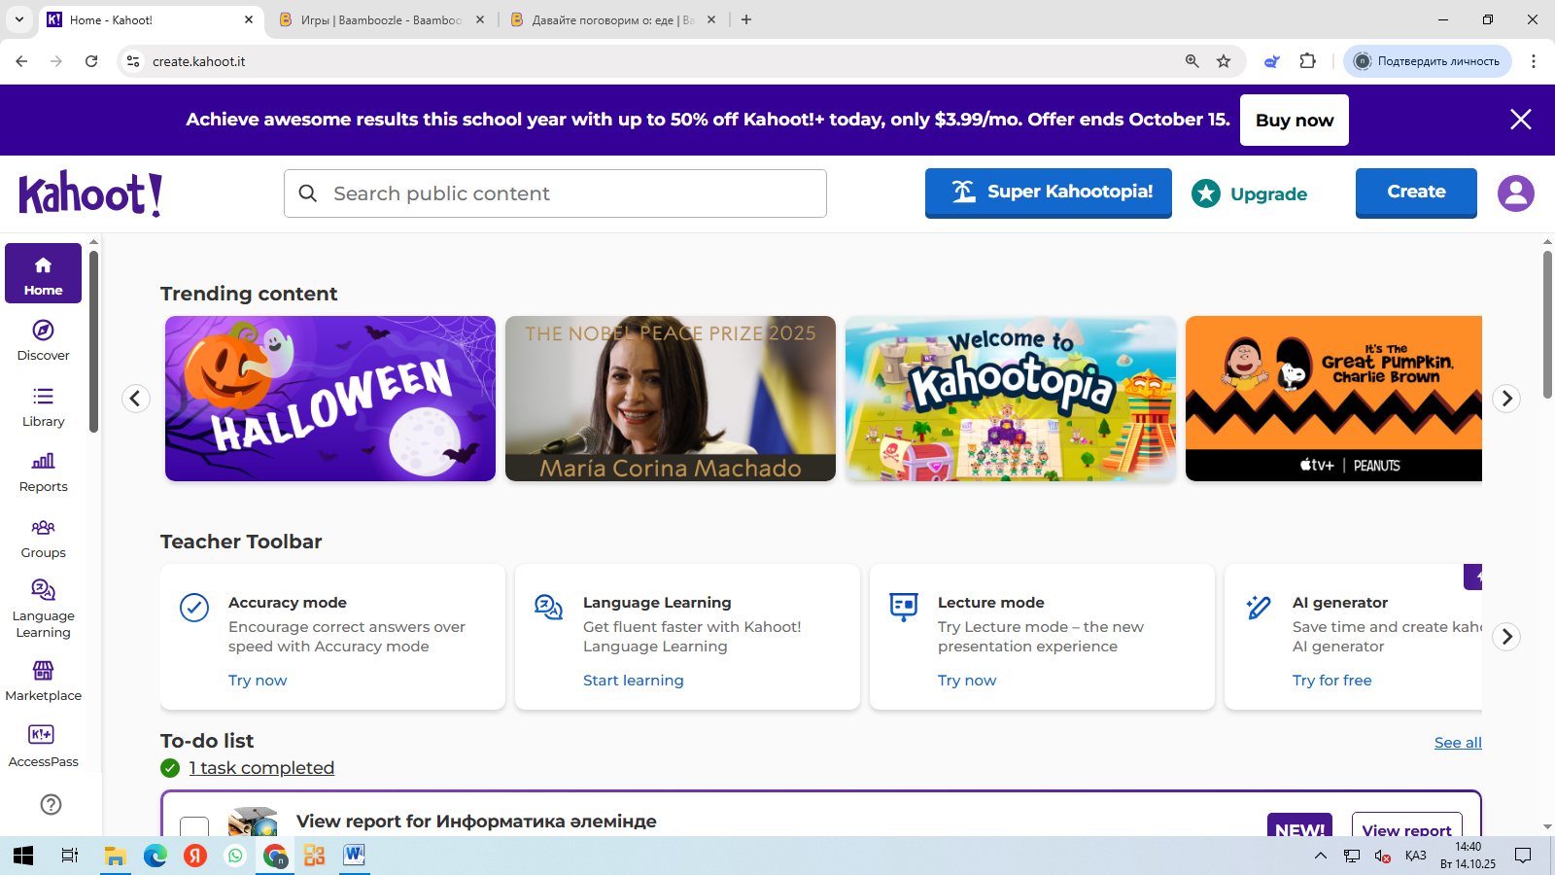Switch to the Давайте поговорим о: еде tab
The image size is (1555, 875).
tap(612, 19)
